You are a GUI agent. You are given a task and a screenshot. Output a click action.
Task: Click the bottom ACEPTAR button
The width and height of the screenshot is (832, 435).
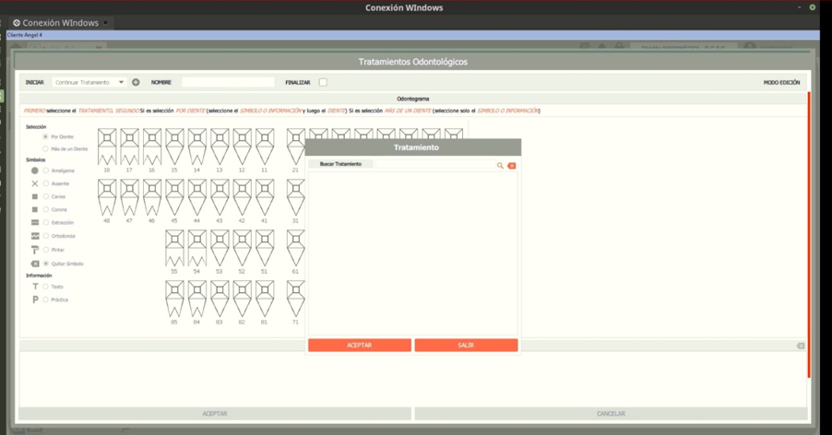click(215, 413)
